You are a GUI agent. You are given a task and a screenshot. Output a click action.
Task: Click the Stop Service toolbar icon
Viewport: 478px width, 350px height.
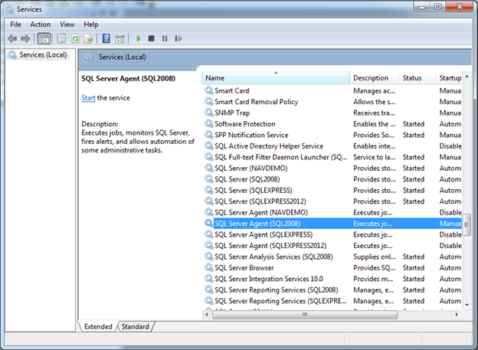(151, 38)
